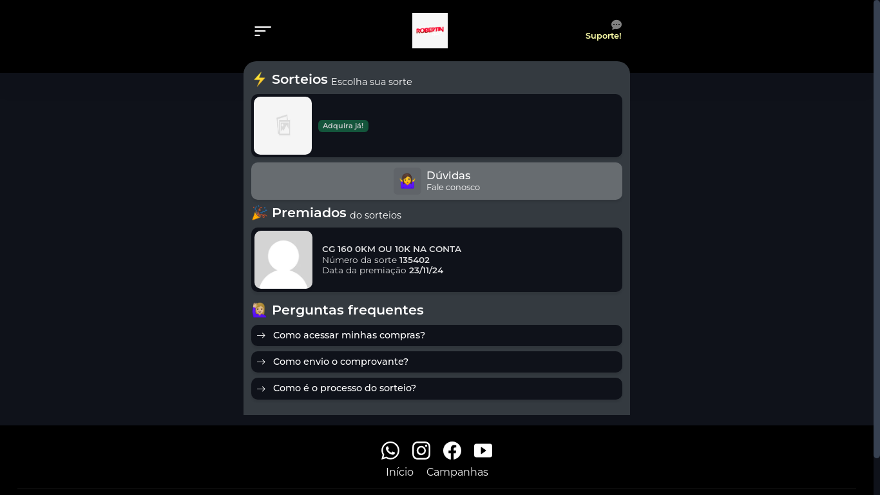This screenshot has height=495, width=880.
Task: Expand 'Como é o processo do sorteio?'
Action: [436, 388]
